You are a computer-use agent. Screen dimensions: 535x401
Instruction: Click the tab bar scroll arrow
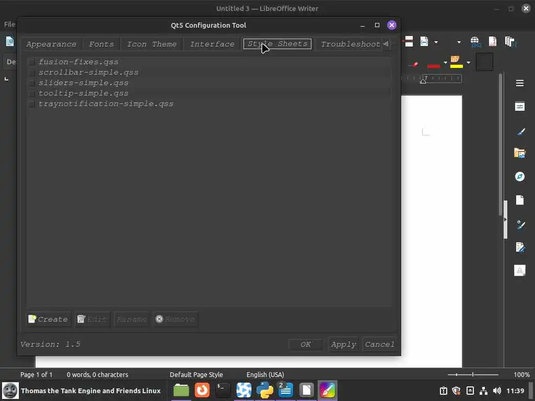coord(386,44)
